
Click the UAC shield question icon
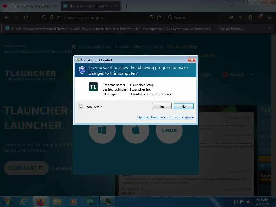pyautogui.click(x=82, y=70)
